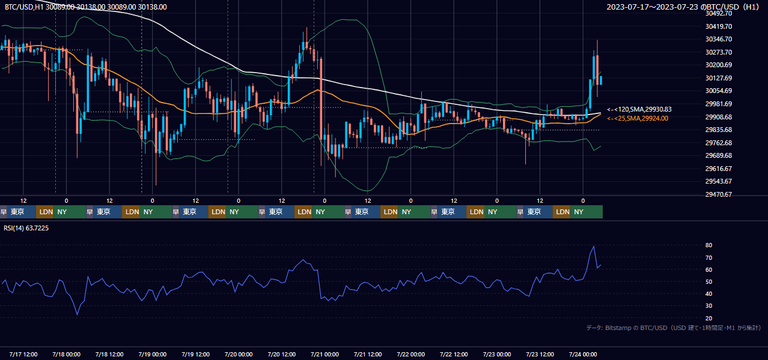Select price axis label 30200.69
Screen dimensions: 768x360
[x=718, y=65]
